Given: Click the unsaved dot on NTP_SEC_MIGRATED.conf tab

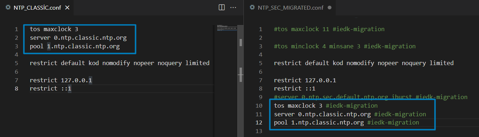Looking at the screenshot, I should [330, 8].
